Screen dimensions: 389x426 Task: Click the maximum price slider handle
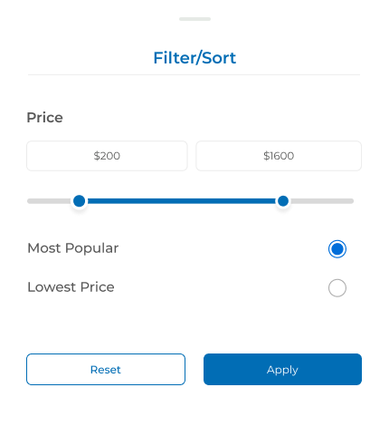pos(283,201)
